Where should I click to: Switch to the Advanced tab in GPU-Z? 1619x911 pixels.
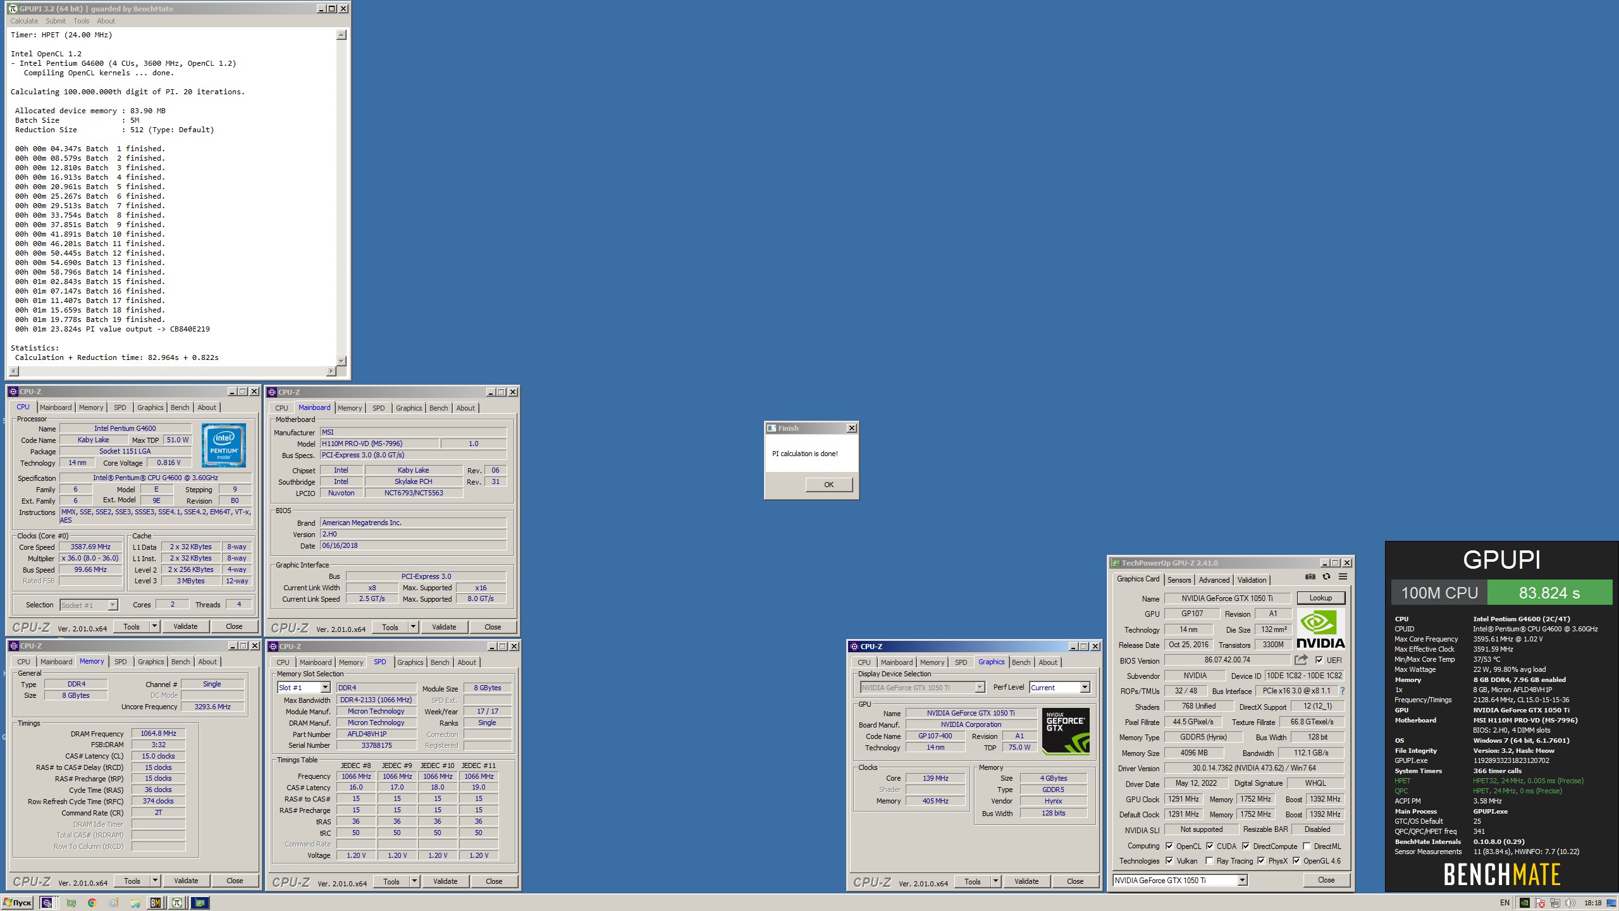coord(1214,579)
